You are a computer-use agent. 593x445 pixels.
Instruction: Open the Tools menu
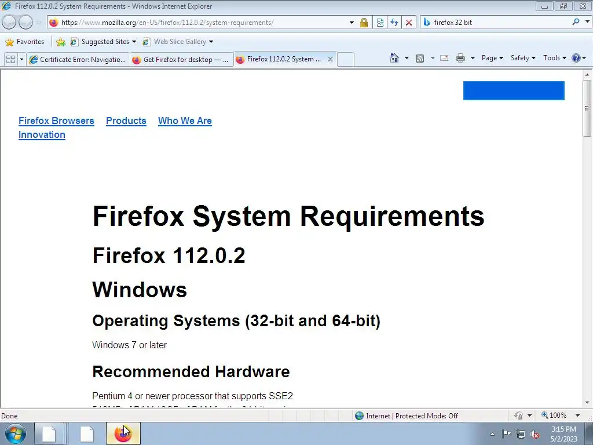554,58
